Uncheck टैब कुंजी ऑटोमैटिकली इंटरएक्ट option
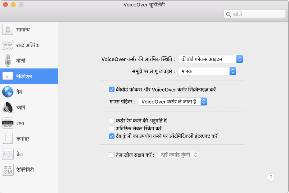289x193 pixels. (111, 136)
